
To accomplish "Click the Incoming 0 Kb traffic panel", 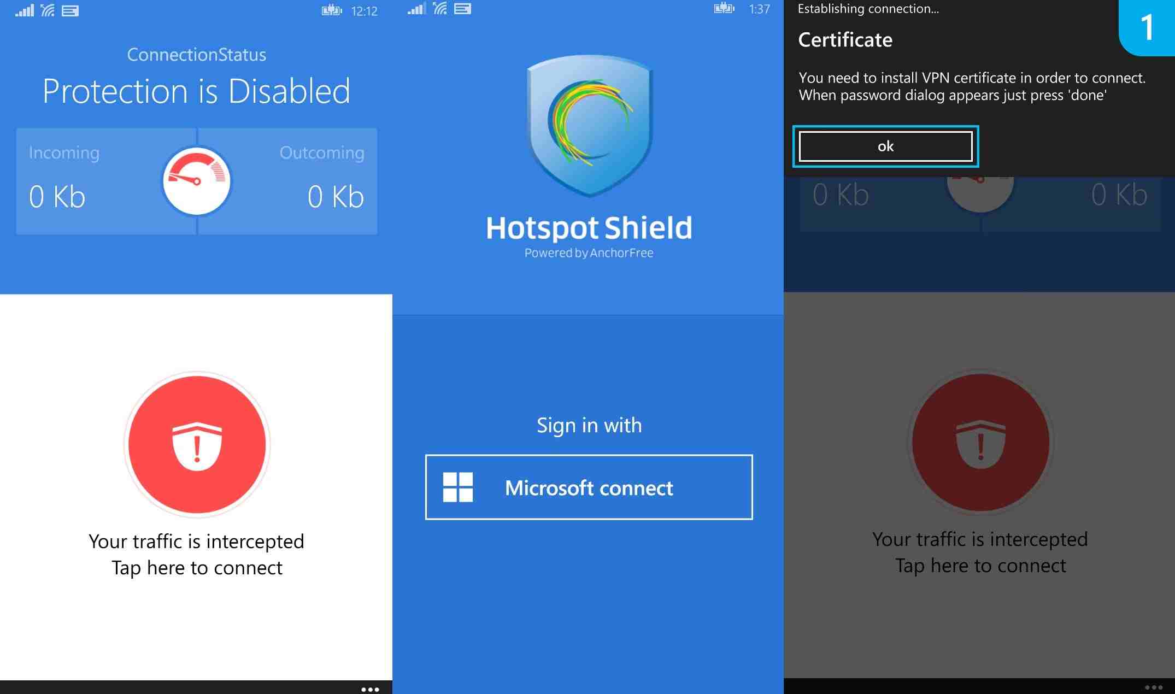I will [105, 181].
